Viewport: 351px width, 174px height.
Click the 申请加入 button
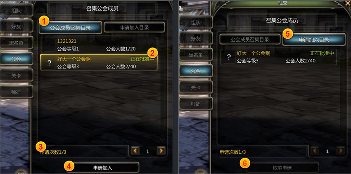102,168
